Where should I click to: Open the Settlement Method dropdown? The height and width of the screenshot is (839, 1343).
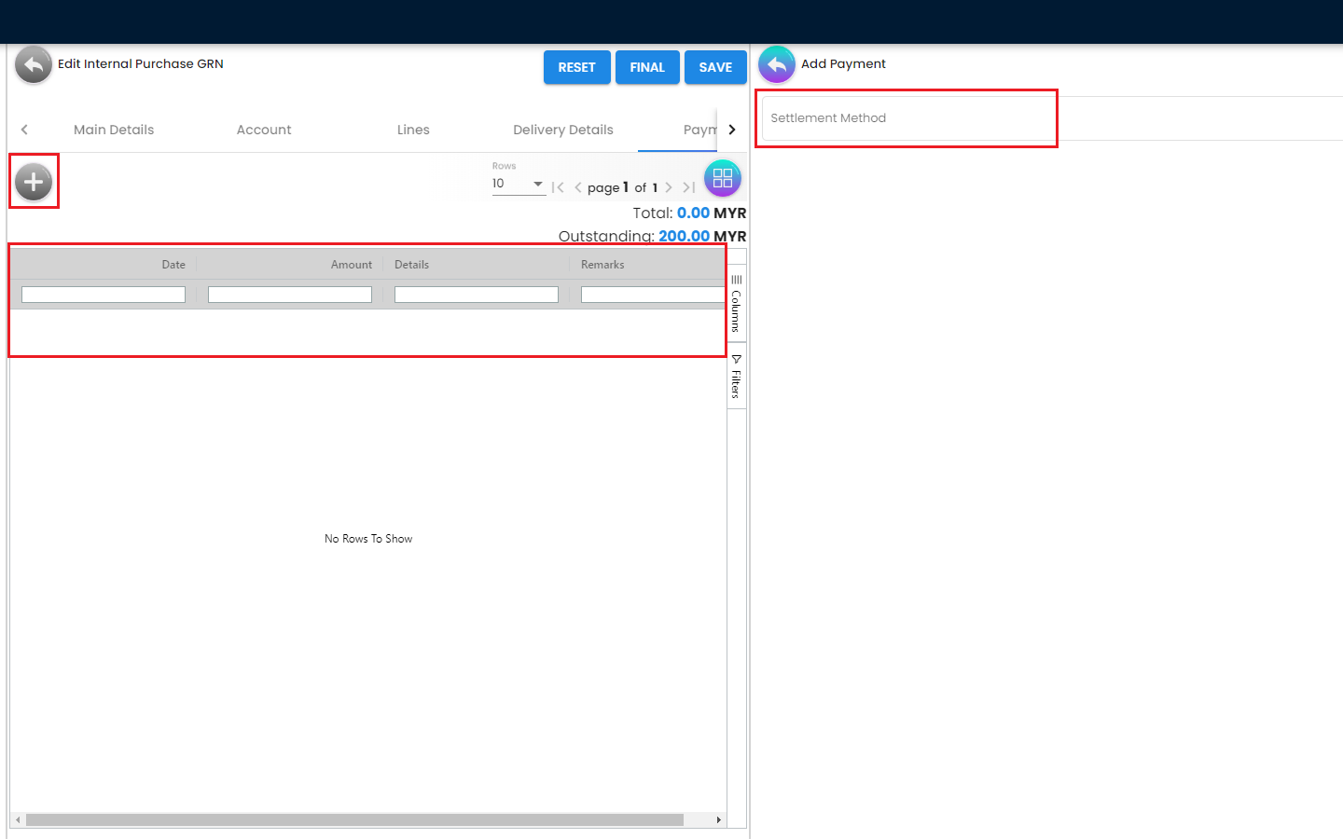coord(907,118)
